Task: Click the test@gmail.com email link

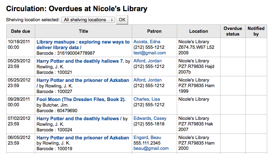Action: coord(150,53)
